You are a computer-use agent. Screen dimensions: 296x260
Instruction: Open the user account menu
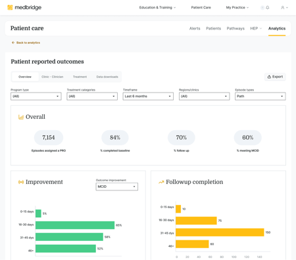point(284,7)
